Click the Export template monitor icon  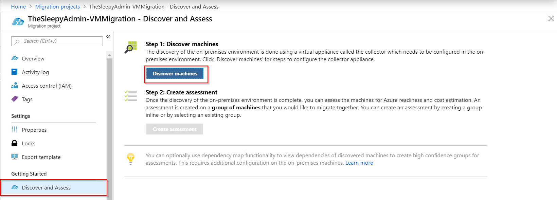(x=14, y=157)
